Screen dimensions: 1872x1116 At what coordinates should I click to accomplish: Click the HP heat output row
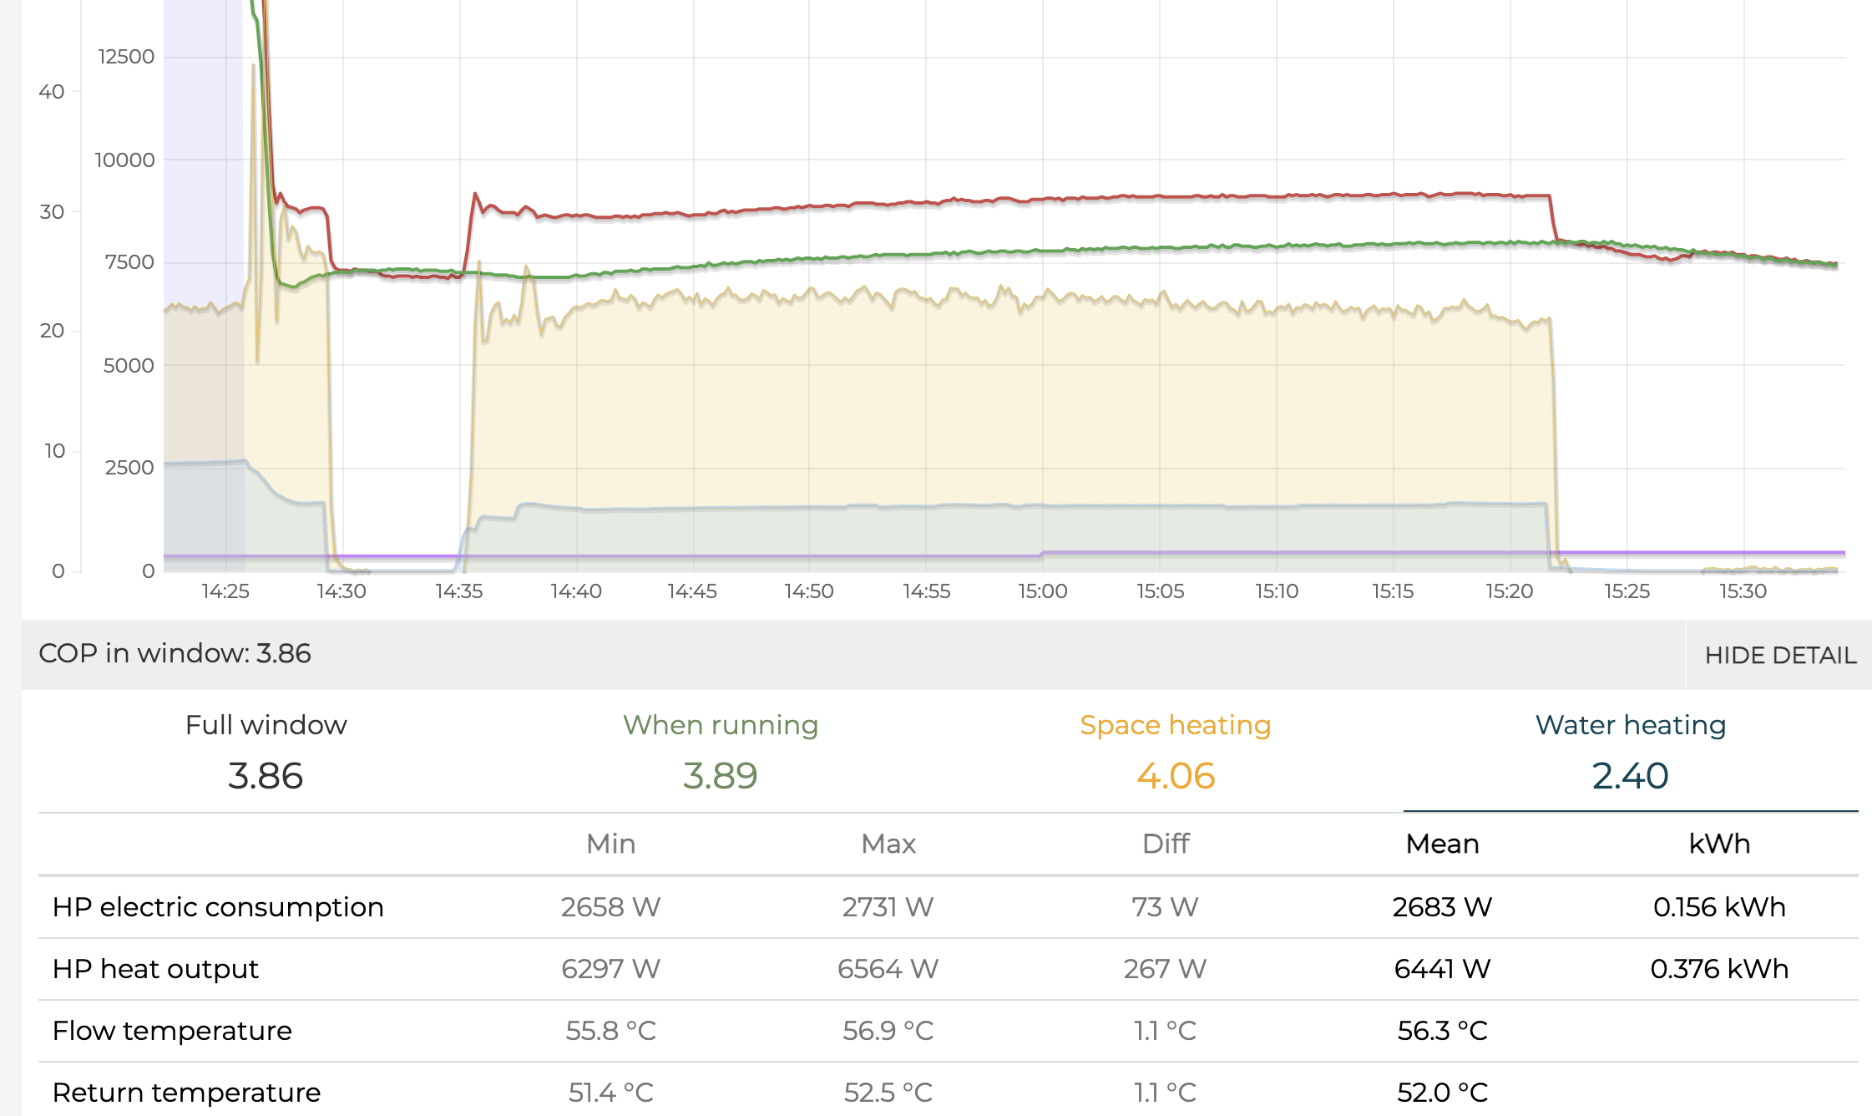tap(155, 969)
